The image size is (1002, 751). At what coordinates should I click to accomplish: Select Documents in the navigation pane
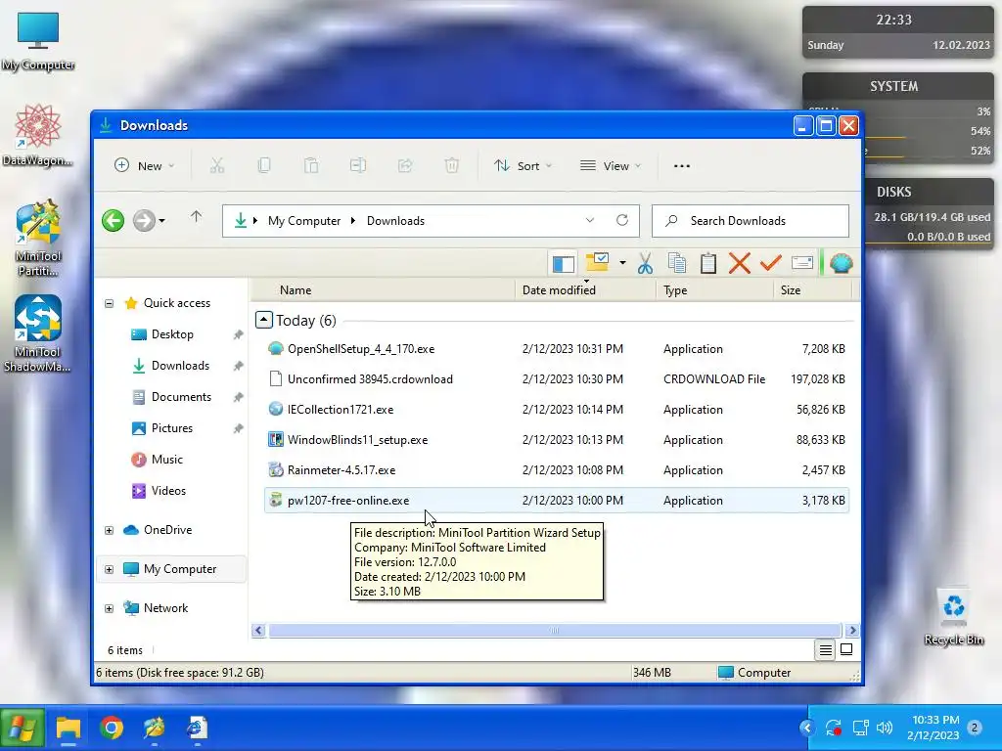(181, 397)
